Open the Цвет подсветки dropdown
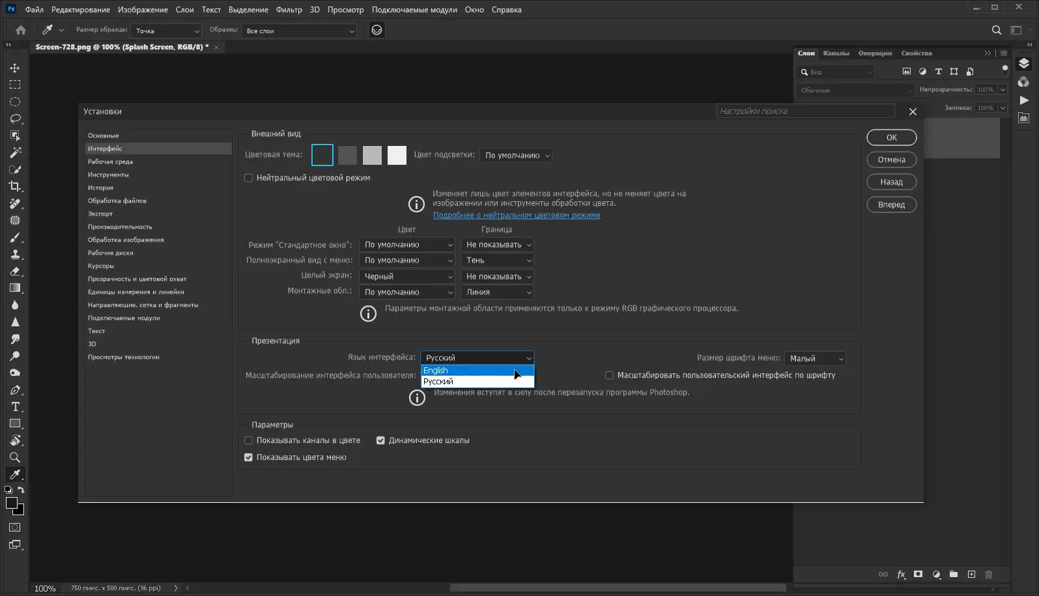 click(516, 155)
